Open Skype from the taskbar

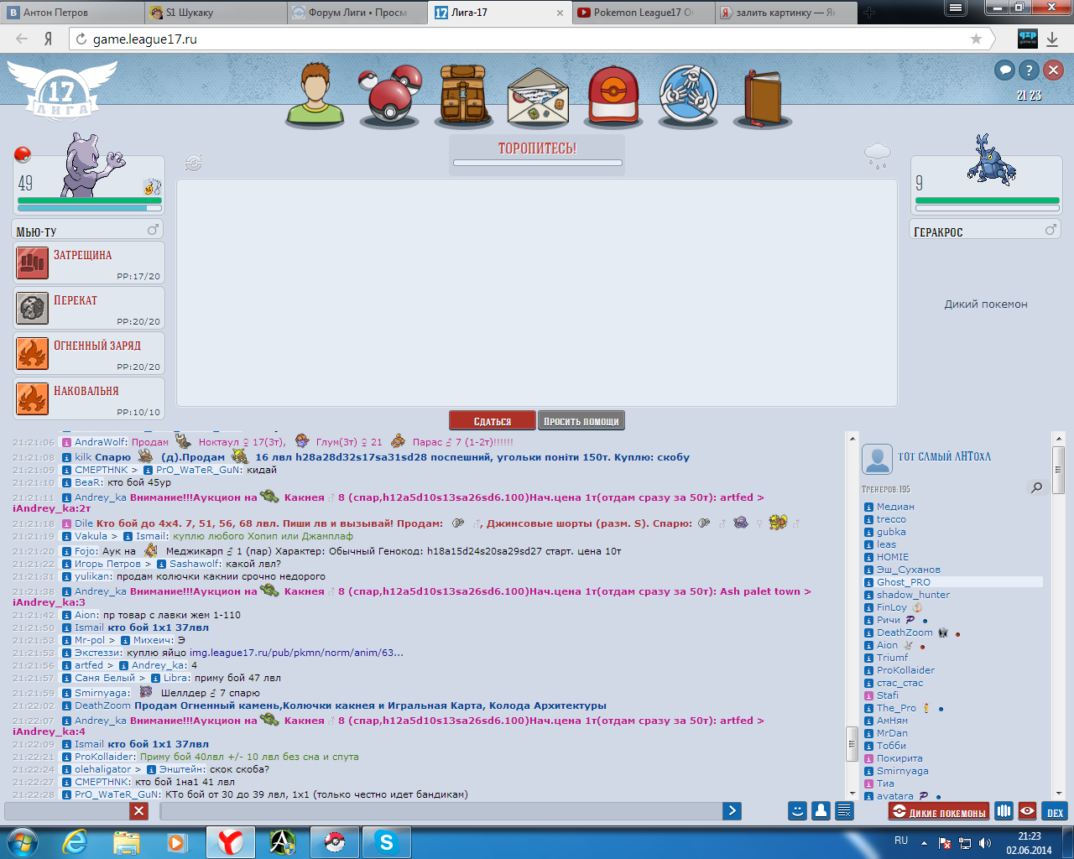pyautogui.click(x=386, y=841)
